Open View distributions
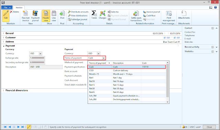The height and width of the screenshot is (130, 220). 78,16
